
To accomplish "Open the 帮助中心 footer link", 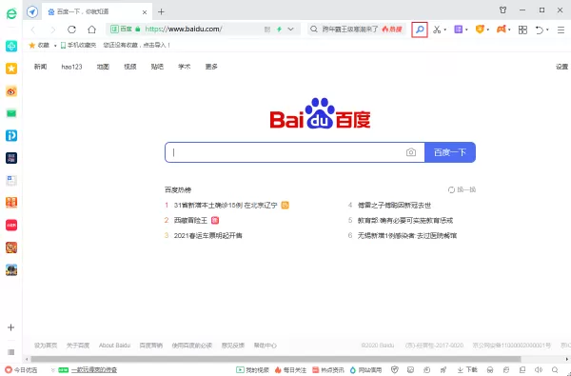I will 266,346.
